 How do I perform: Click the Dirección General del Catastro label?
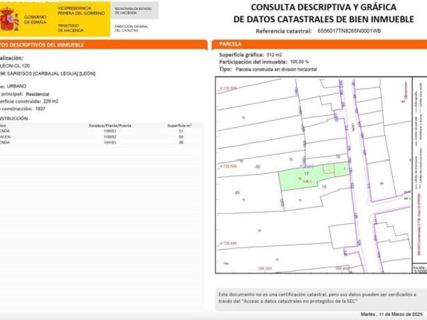[x=131, y=28]
